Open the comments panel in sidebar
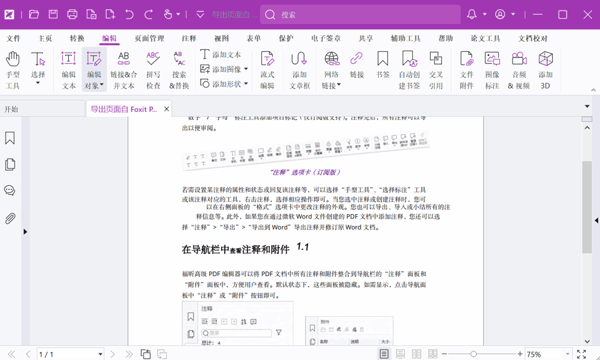Viewport: 600px width, 360px height. tap(10, 191)
